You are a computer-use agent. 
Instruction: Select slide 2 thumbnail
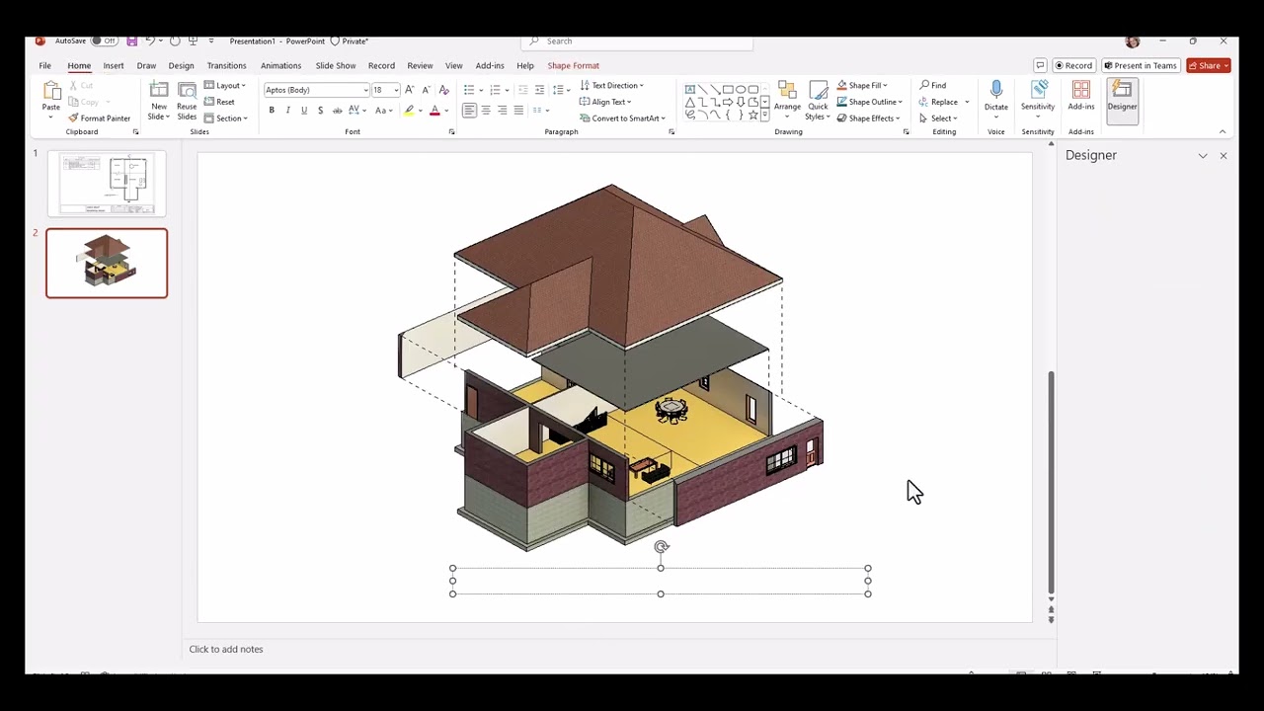[107, 263]
